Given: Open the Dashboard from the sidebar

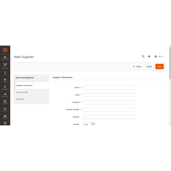Looking at the screenshot, I should click(x=5, y=58).
